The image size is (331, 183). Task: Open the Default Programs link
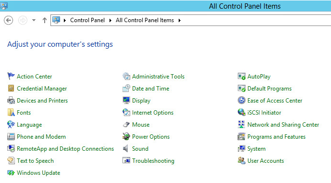[x=270, y=89]
